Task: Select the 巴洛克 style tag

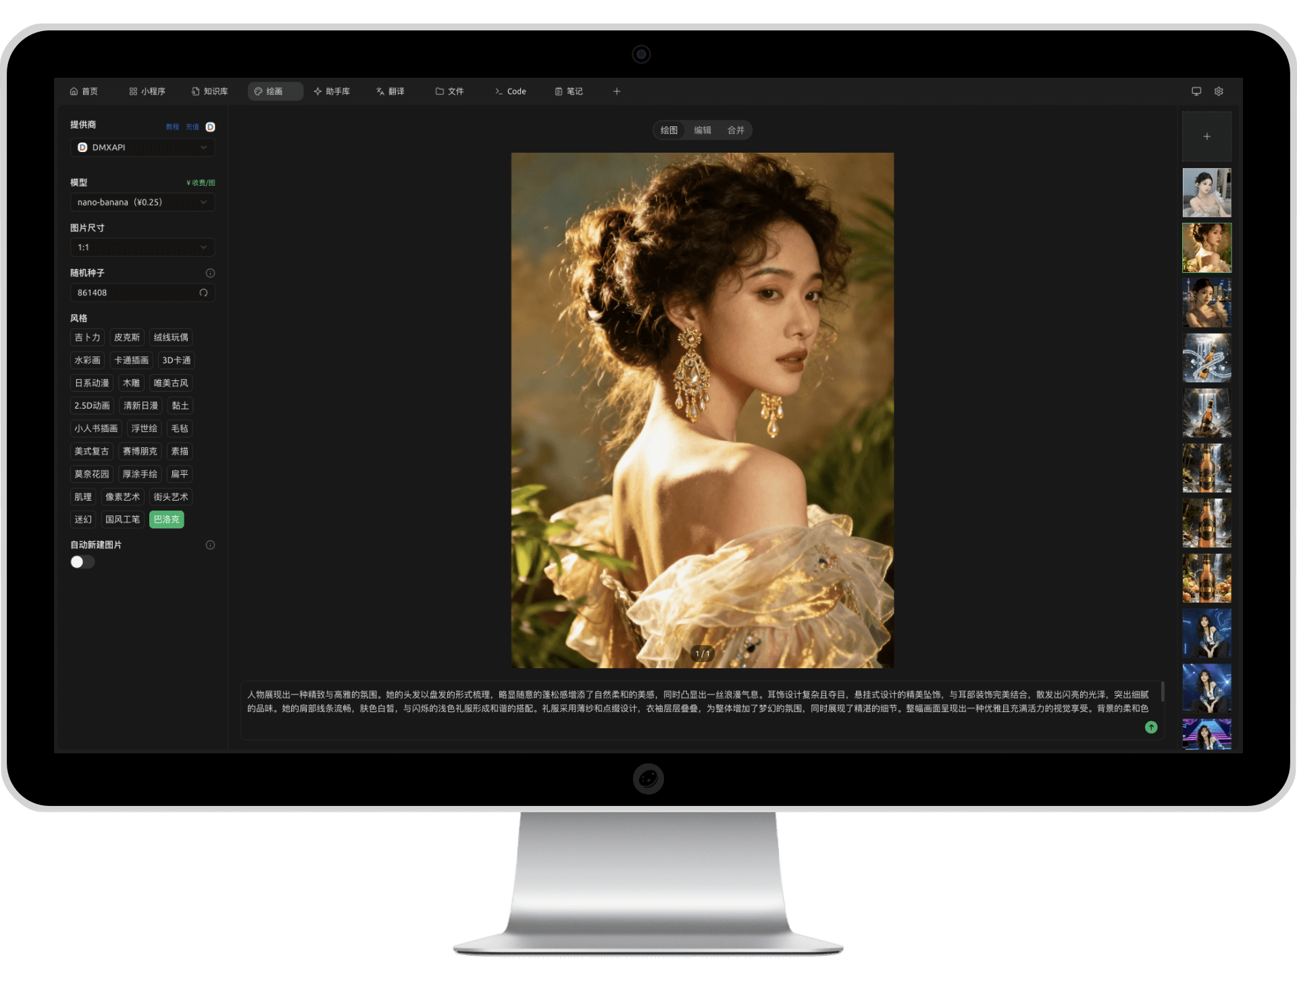Action: click(166, 520)
